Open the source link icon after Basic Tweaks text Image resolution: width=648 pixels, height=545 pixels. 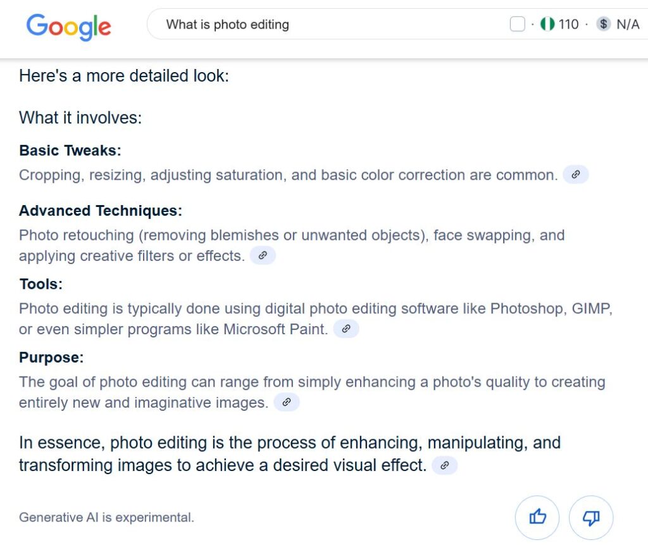coord(575,175)
